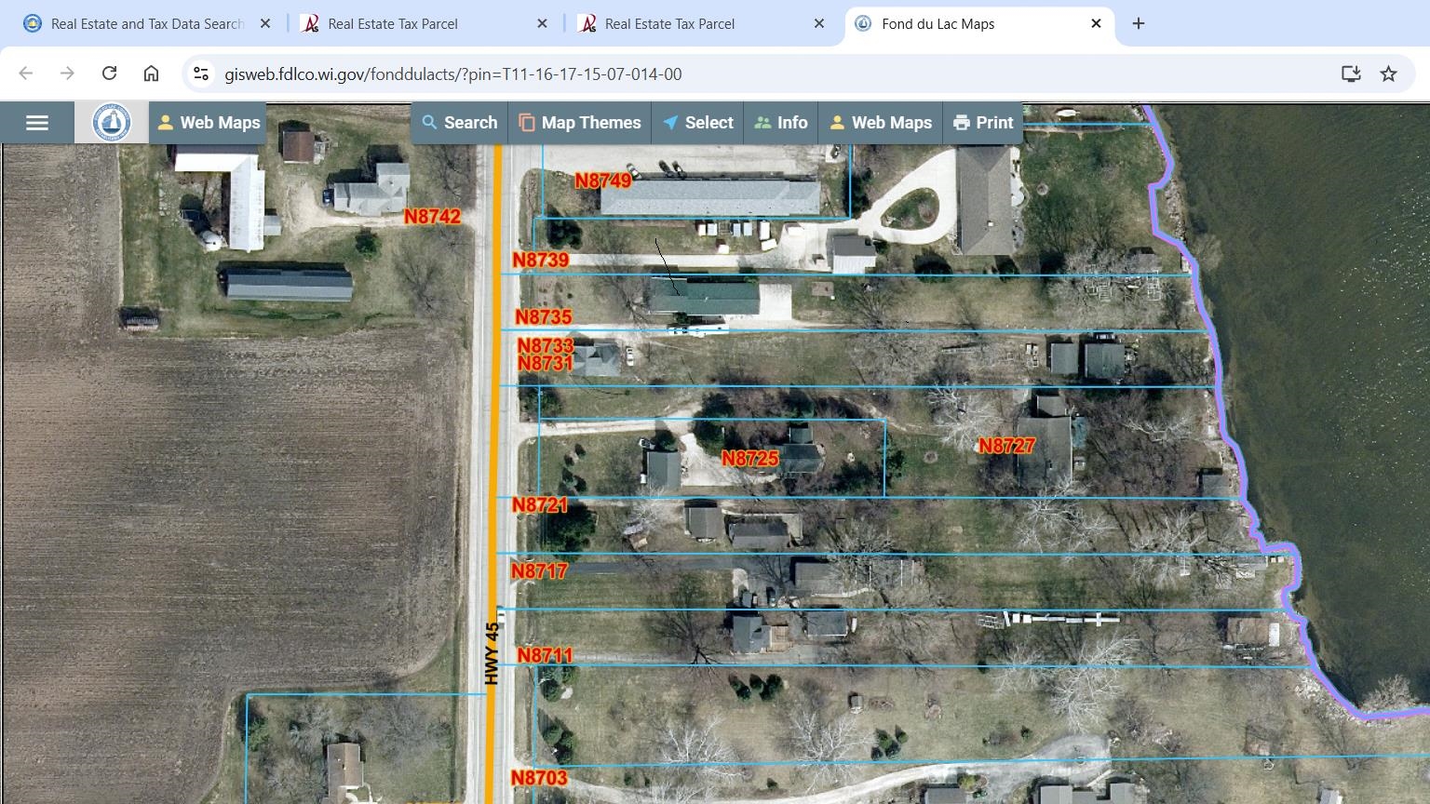Viewport: 1430px width, 804px height.
Task: Activate the Select tool
Action: coord(698,123)
